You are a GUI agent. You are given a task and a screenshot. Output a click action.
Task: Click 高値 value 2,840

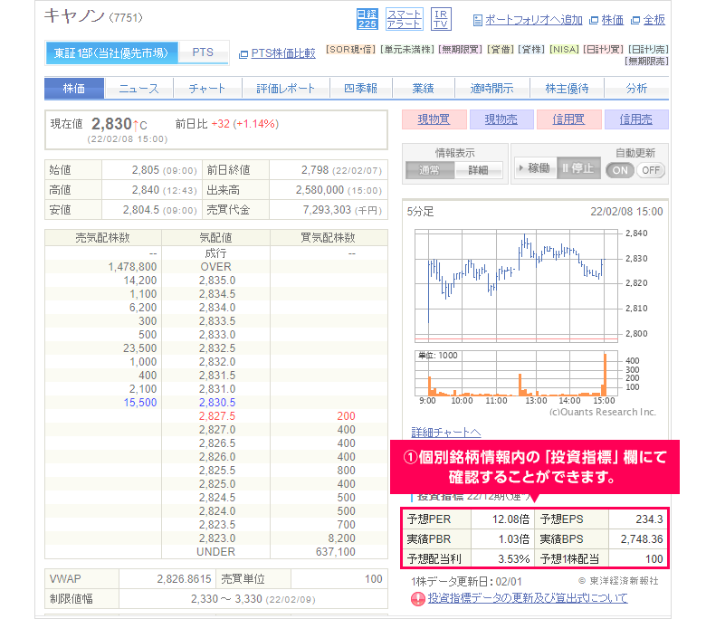(x=146, y=190)
